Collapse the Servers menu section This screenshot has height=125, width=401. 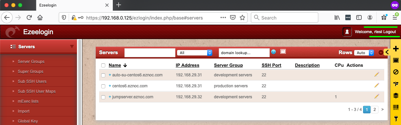tap(72, 47)
